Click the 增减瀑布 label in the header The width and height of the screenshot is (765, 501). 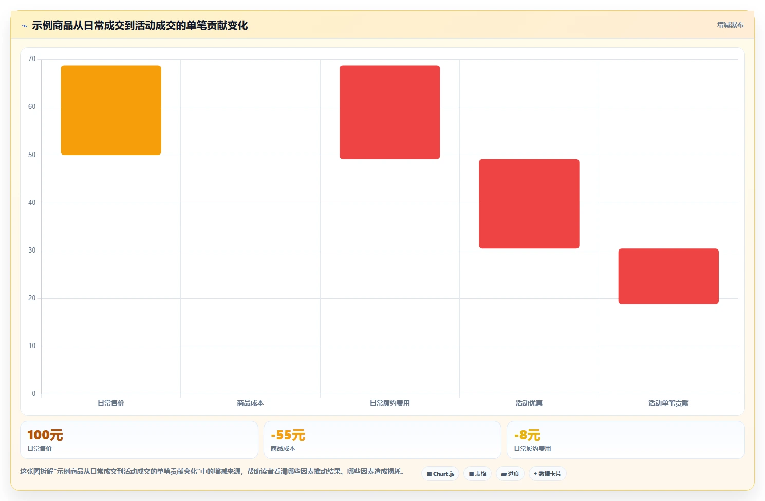click(x=730, y=25)
